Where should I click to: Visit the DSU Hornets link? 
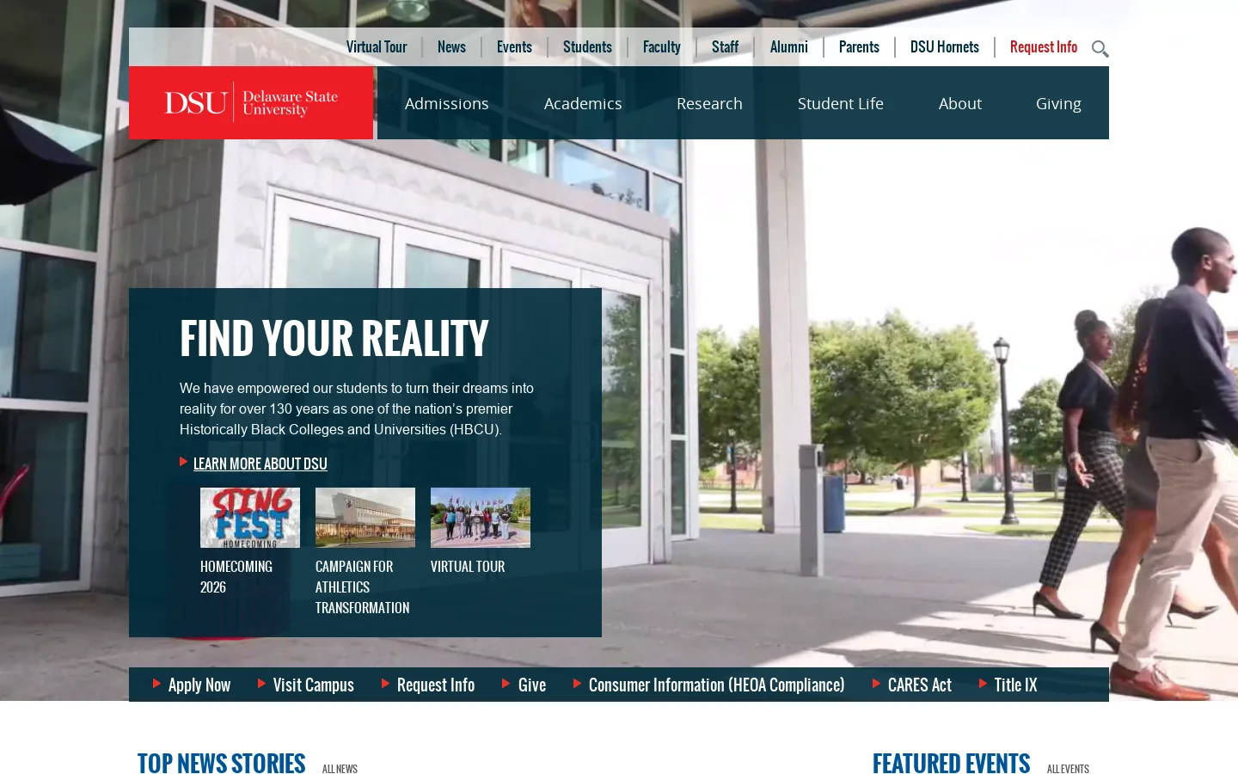945,47
